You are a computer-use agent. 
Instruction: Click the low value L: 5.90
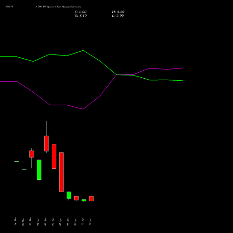pos(118,16)
